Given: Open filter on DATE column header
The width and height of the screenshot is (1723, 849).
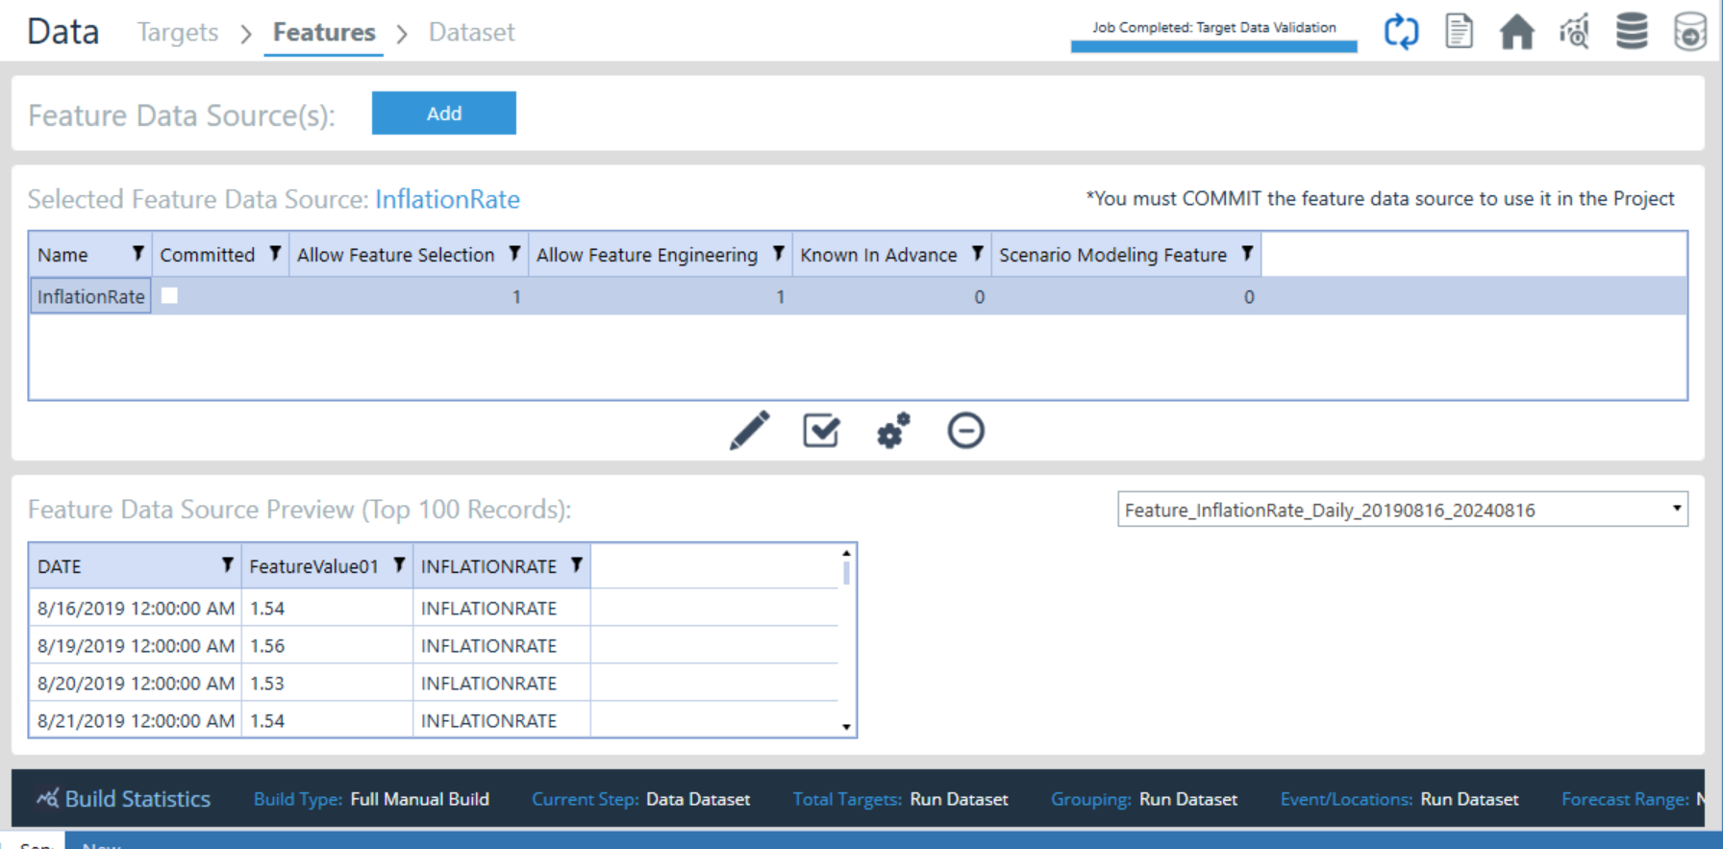Looking at the screenshot, I should click(x=227, y=565).
